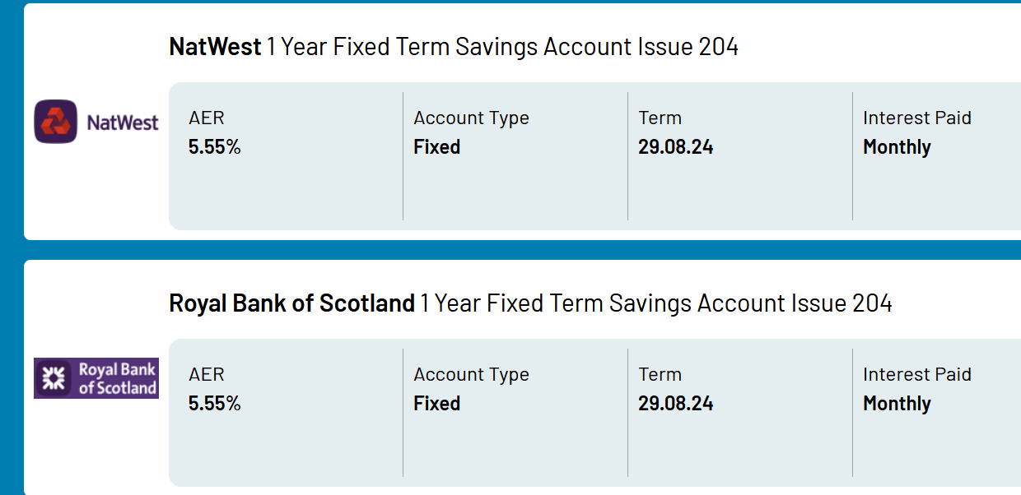
Task: Click the NatWest AER label
Action: click(x=207, y=118)
